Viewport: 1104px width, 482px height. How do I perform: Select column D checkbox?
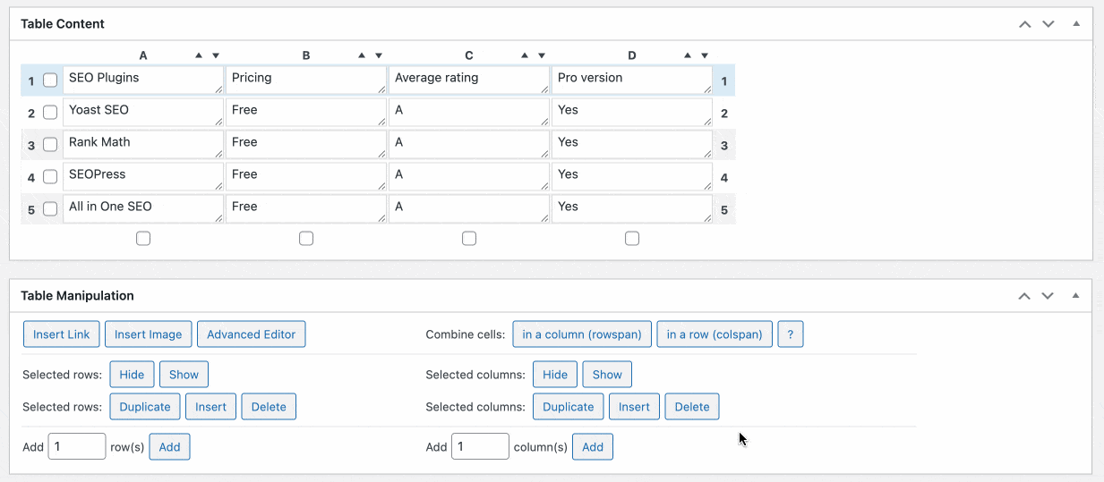[x=632, y=239]
